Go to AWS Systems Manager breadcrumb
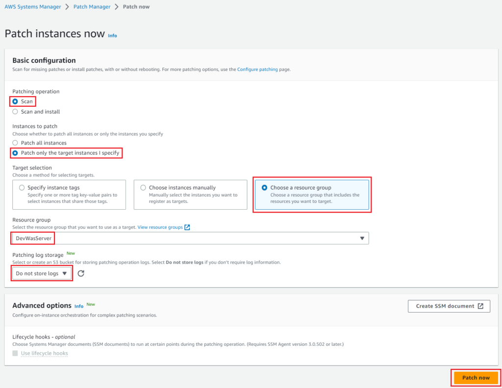The image size is (502, 388). click(33, 7)
